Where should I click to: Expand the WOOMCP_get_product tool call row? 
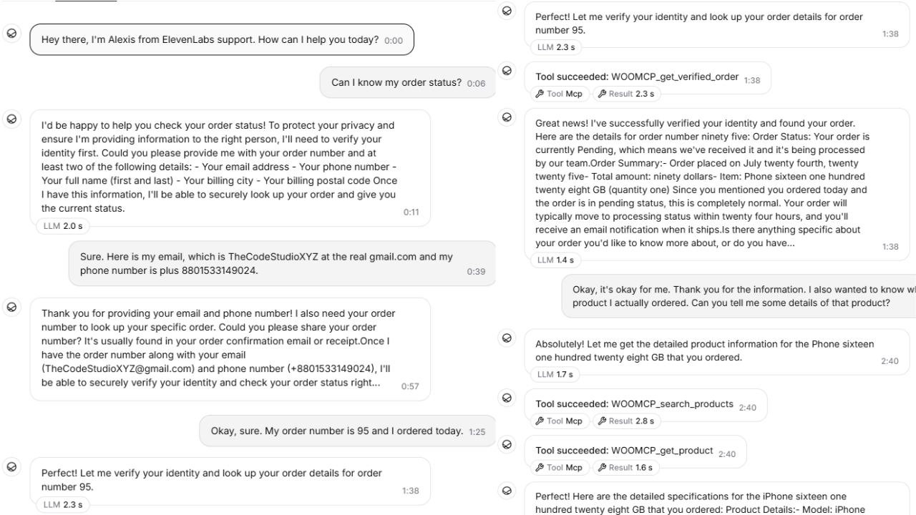coord(635,452)
